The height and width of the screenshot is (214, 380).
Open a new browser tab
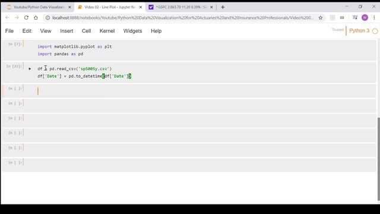pyautogui.click(x=223, y=7)
